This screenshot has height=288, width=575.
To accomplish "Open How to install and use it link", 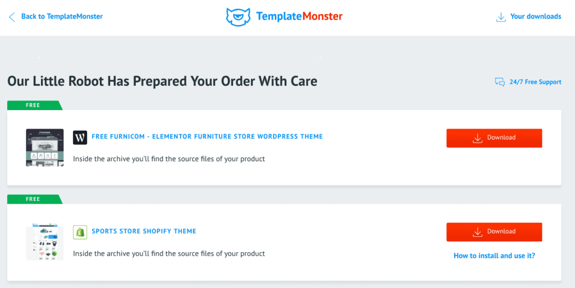I will click(x=494, y=256).
